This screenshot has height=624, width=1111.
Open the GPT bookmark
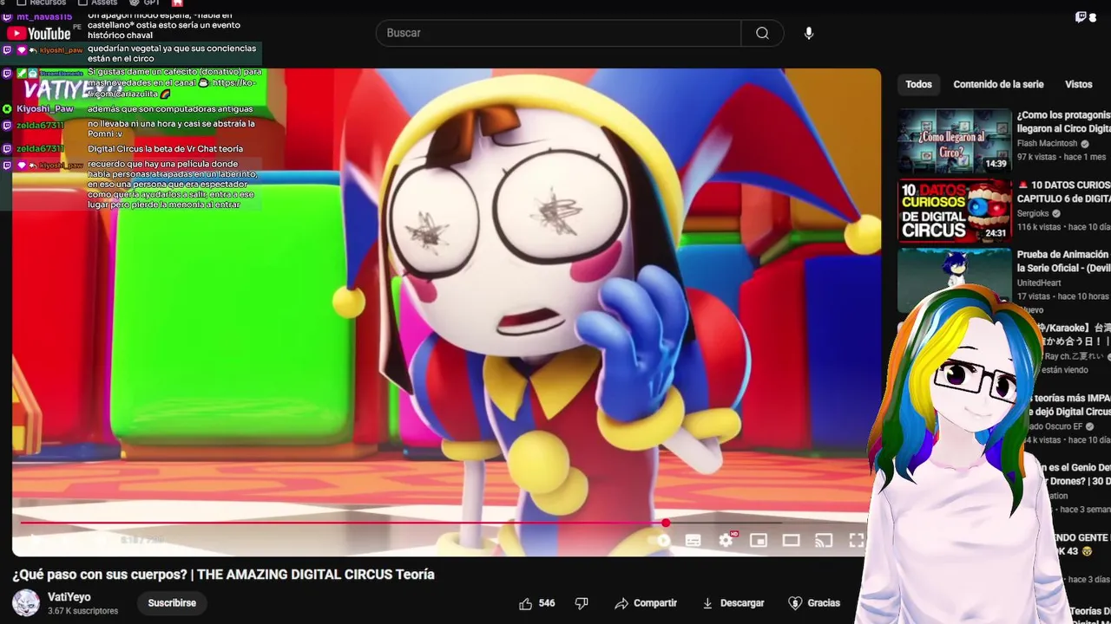tap(145, 3)
